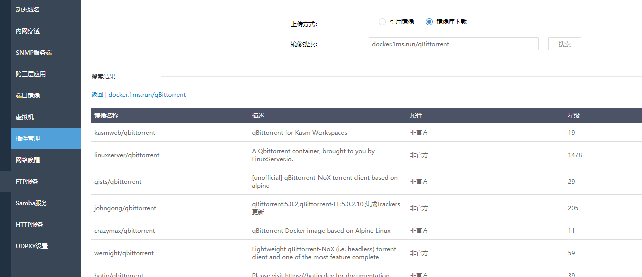Image resolution: width=642 pixels, height=277 pixels.
Task: Click description 'qBittorrent for Kasm Workspaces'
Action: tap(299, 133)
